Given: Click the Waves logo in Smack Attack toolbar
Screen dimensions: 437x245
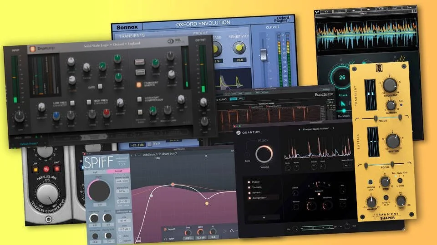Looking at the screenshot, I should tap(317, 12).
